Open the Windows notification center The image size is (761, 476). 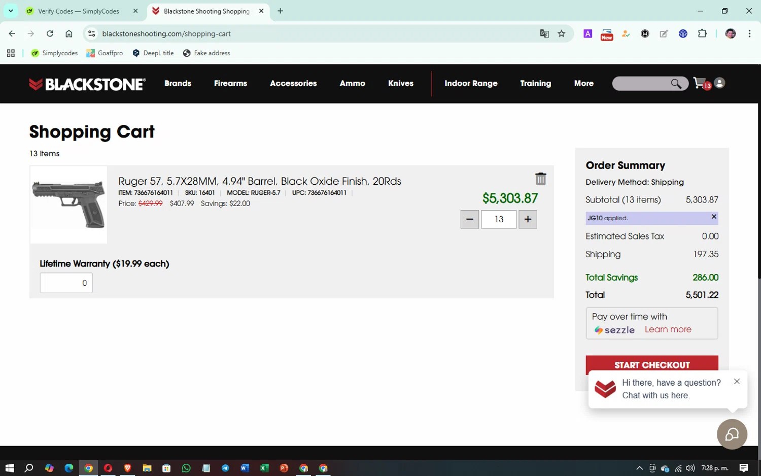point(744,468)
